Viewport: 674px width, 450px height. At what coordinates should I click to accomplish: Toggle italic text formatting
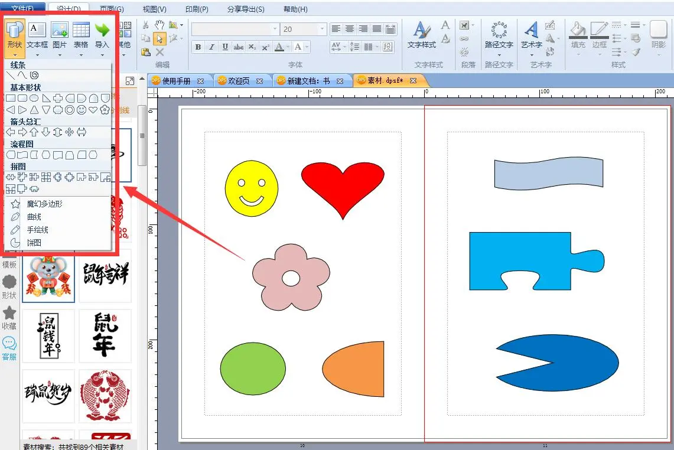[x=211, y=47]
